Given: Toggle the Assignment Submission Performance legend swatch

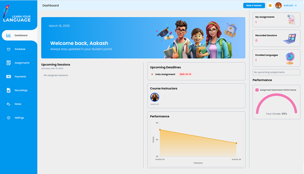Looking at the screenshot, I should (257, 90).
